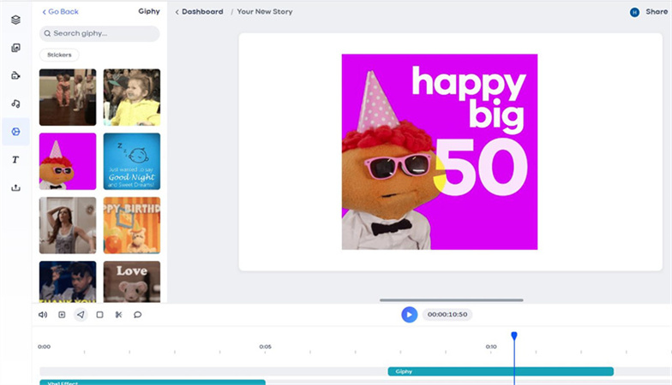Click the horizontal scrollbar below canvas
The image size is (672, 385).
pos(451,299)
